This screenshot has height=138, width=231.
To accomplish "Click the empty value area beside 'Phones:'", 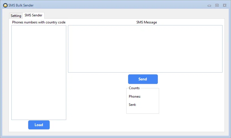I will (x=149, y=97).
